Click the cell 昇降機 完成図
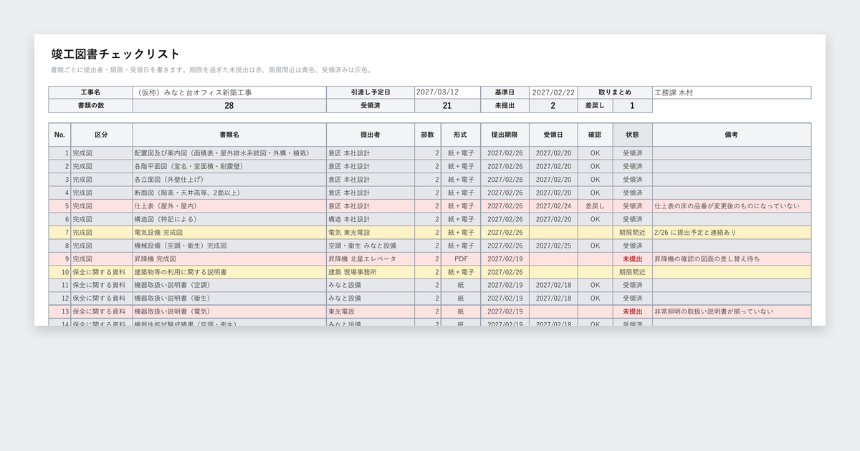Screen dimensions: 860x451 click(x=229, y=259)
